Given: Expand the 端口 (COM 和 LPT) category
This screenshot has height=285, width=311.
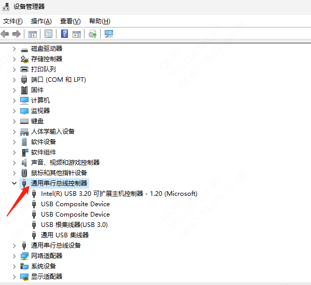Looking at the screenshot, I should coord(15,80).
